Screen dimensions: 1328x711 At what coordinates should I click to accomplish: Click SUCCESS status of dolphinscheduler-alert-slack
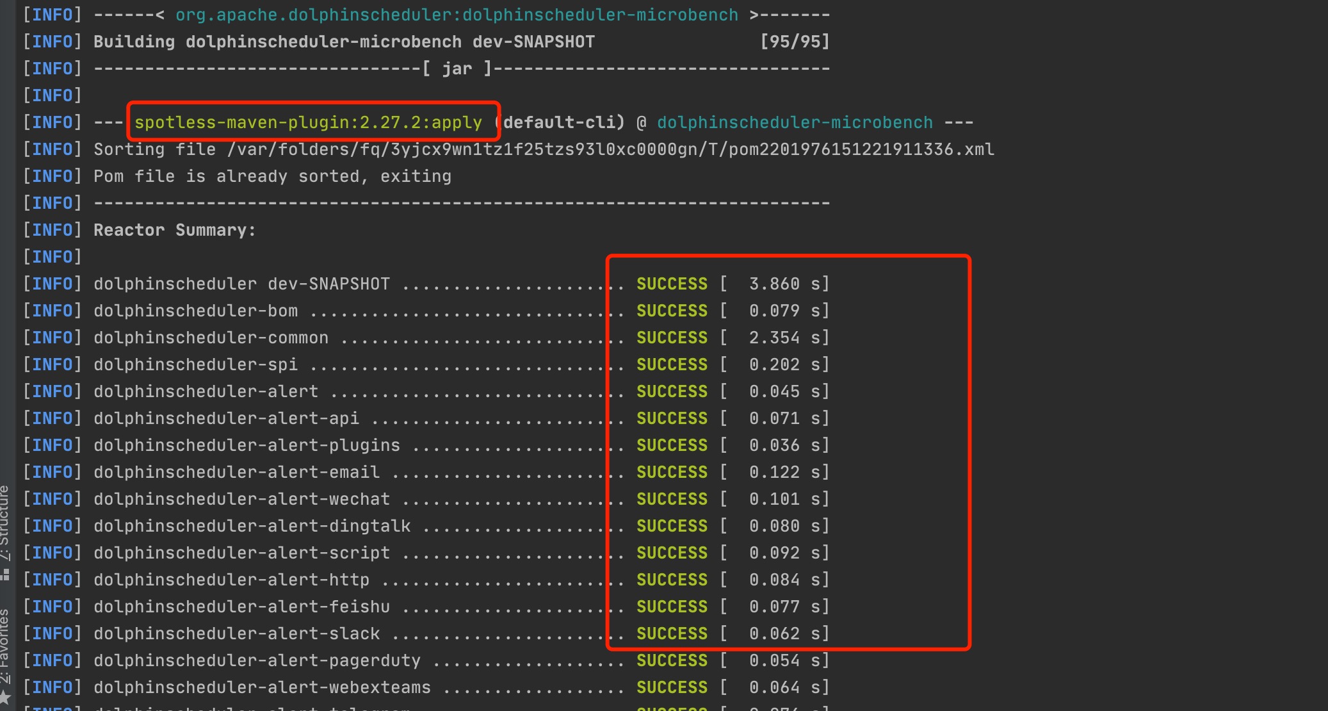tap(672, 633)
